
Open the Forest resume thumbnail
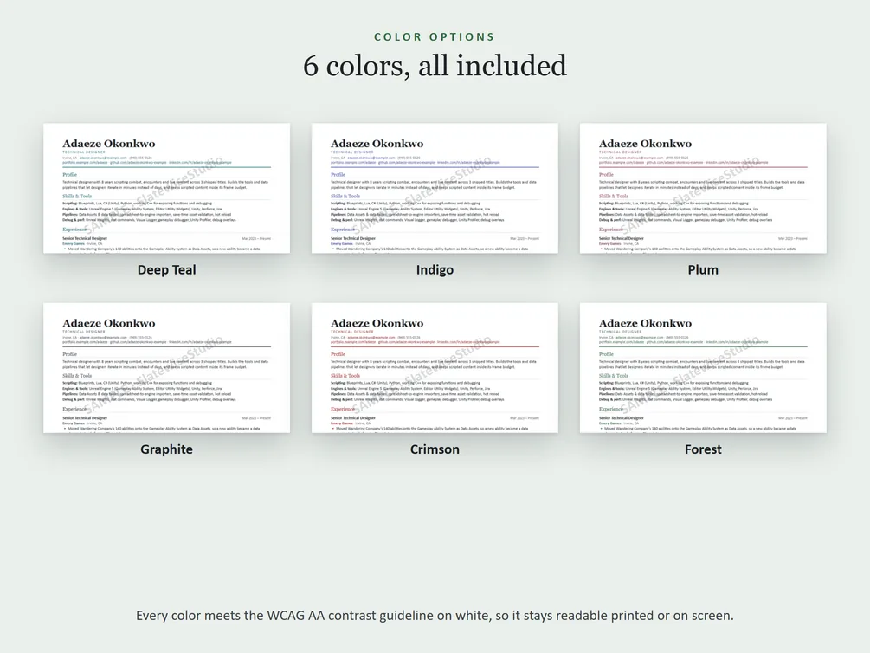(x=703, y=367)
